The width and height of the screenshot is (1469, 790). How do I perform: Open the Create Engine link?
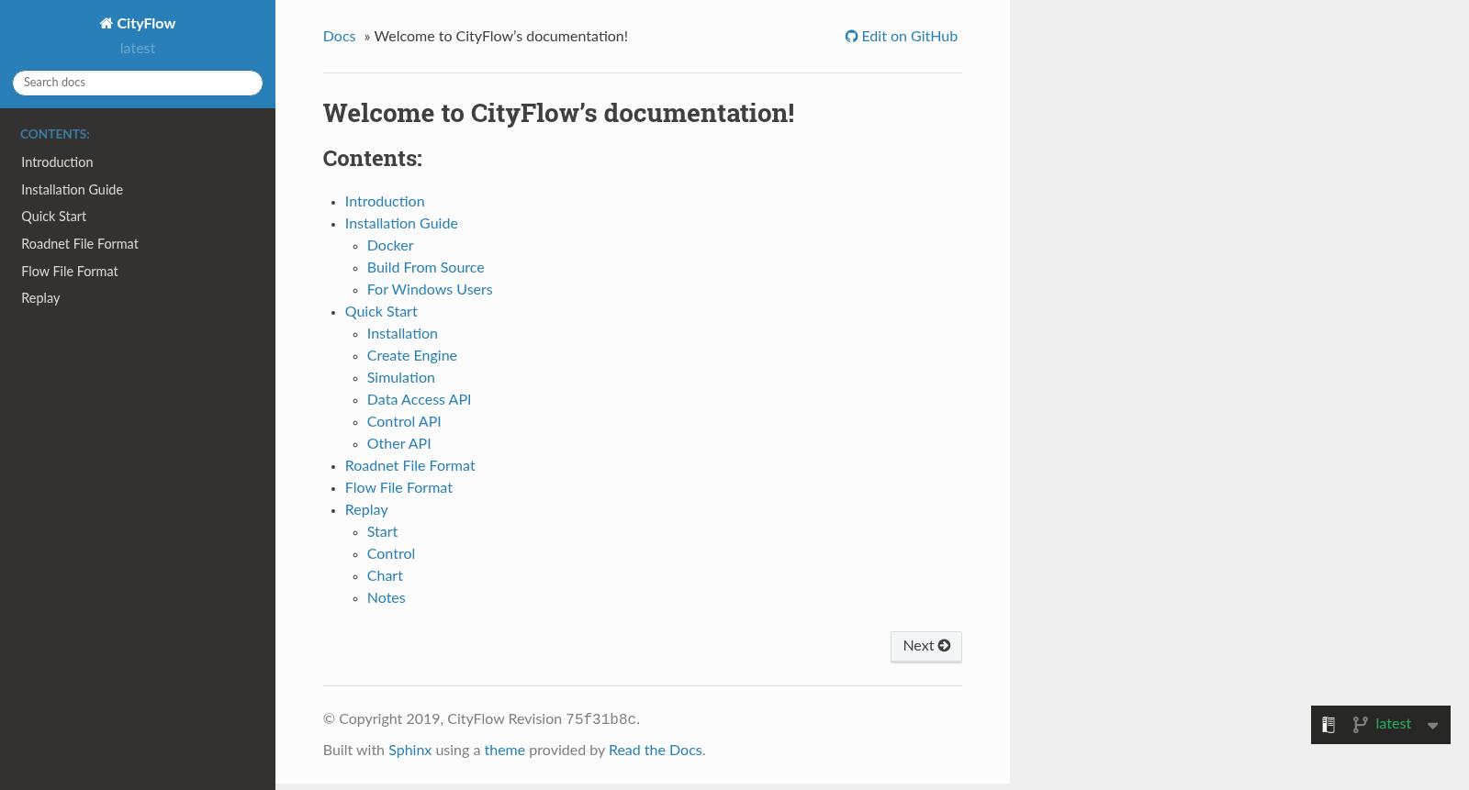click(x=411, y=356)
